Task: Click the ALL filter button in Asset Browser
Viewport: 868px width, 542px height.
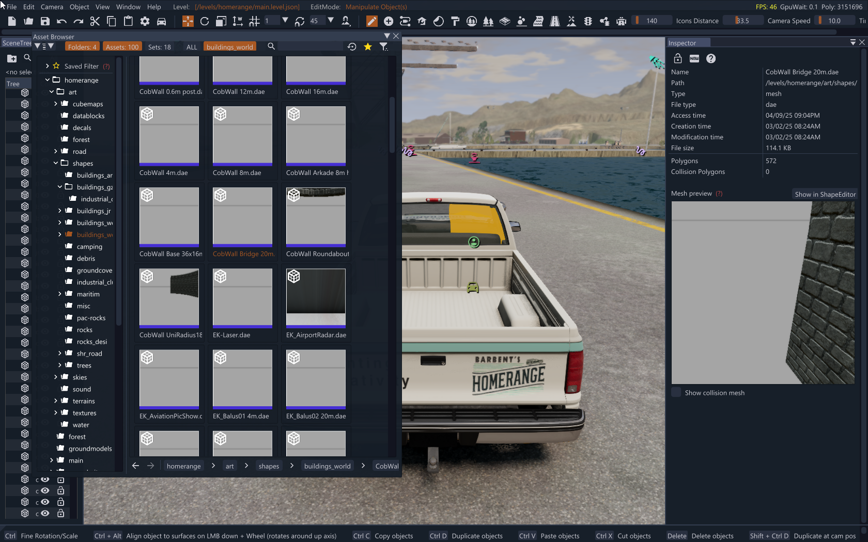Action: 192,47
